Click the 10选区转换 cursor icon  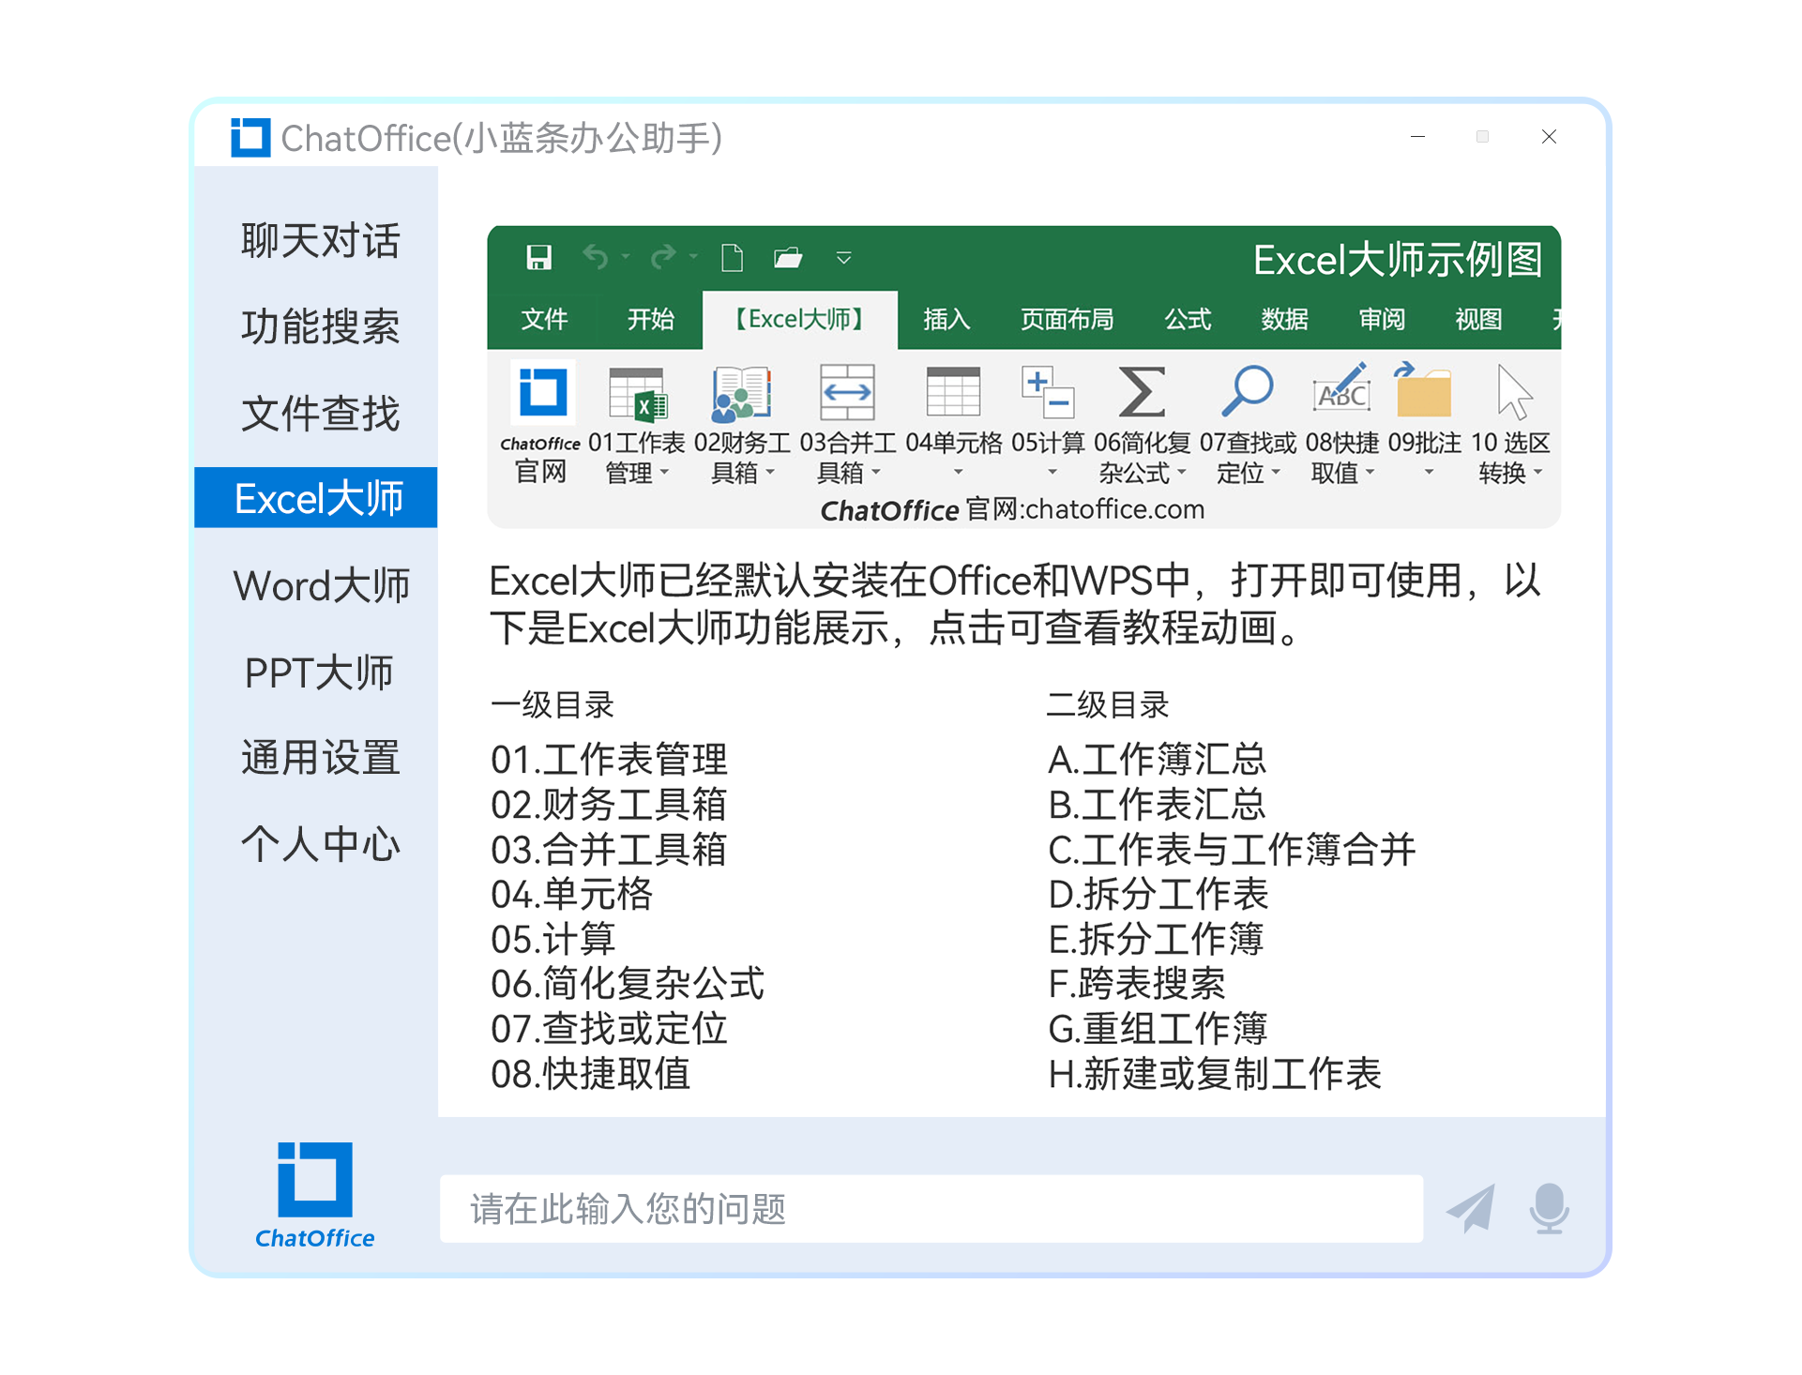(x=1513, y=392)
